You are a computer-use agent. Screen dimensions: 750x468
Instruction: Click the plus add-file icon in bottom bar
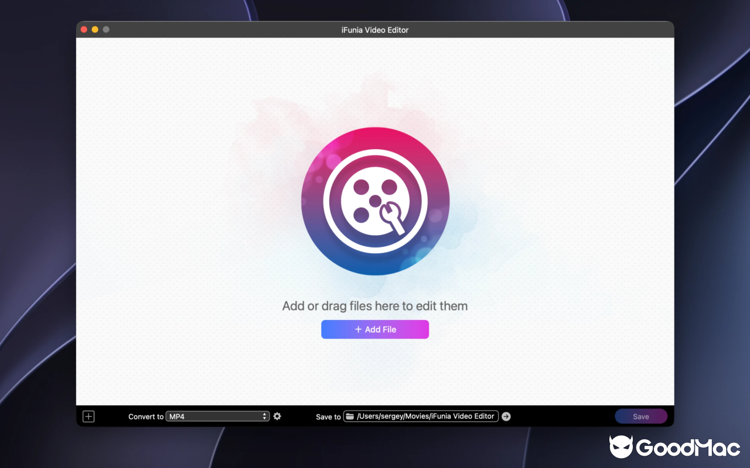(88, 417)
